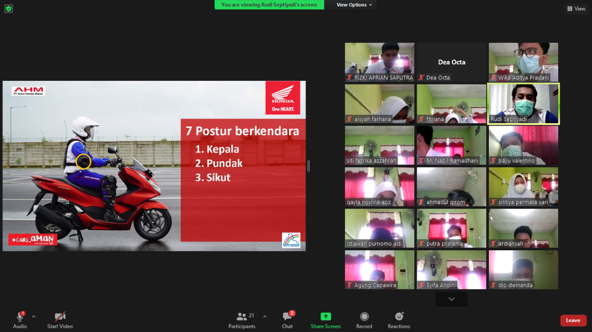Leave the meeting
This screenshot has height=332, width=592.
[573, 320]
